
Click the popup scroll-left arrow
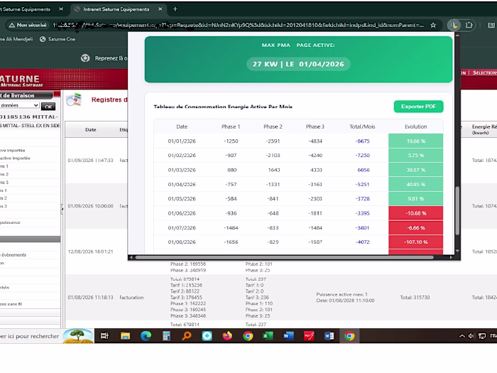[131, 257]
